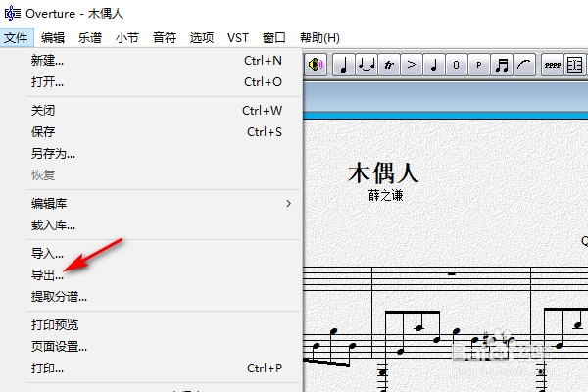The width and height of the screenshot is (588, 392).
Task: Choose 提取分谱... menu entry
Action: pyautogui.click(x=165, y=297)
